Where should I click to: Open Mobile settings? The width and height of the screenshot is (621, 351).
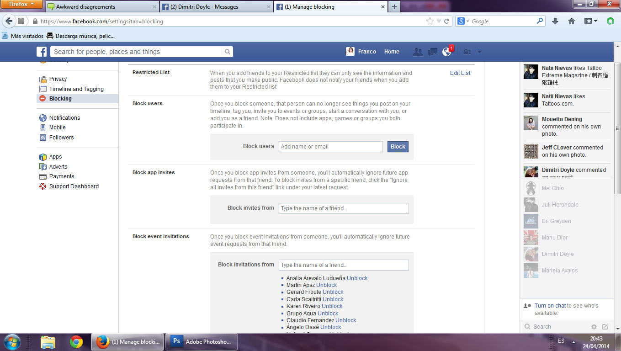tap(58, 128)
